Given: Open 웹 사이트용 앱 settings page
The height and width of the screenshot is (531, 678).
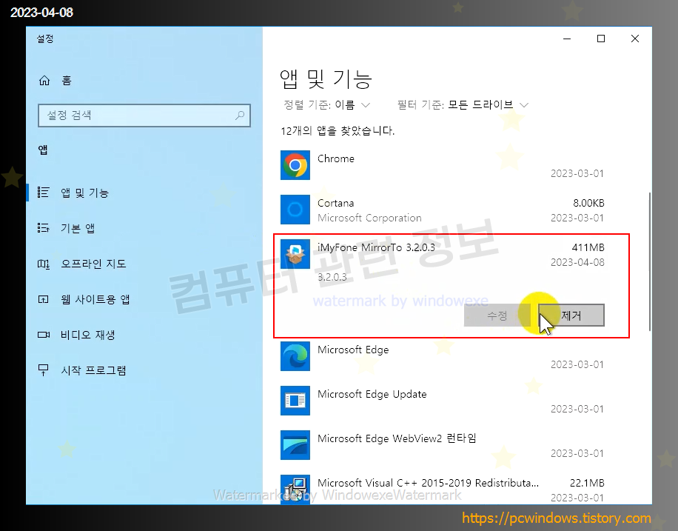Looking at the screenshot, I should 95,299.
